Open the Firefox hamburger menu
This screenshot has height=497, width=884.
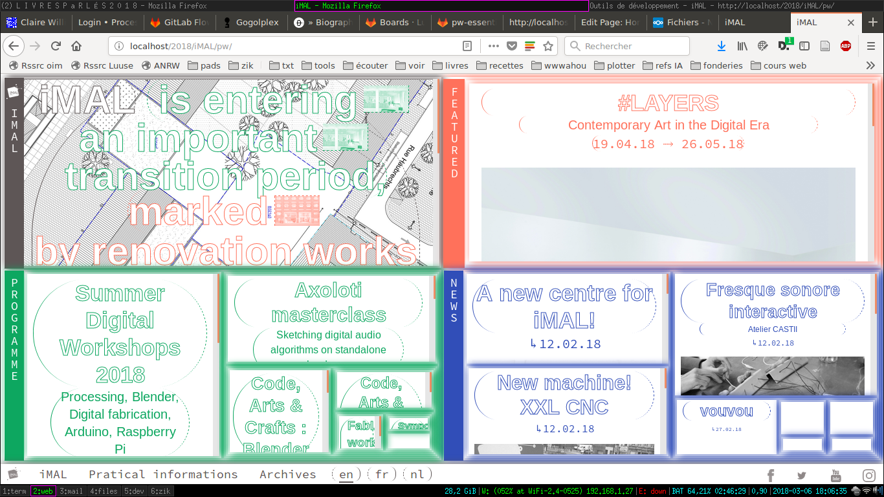click(871, 46)
